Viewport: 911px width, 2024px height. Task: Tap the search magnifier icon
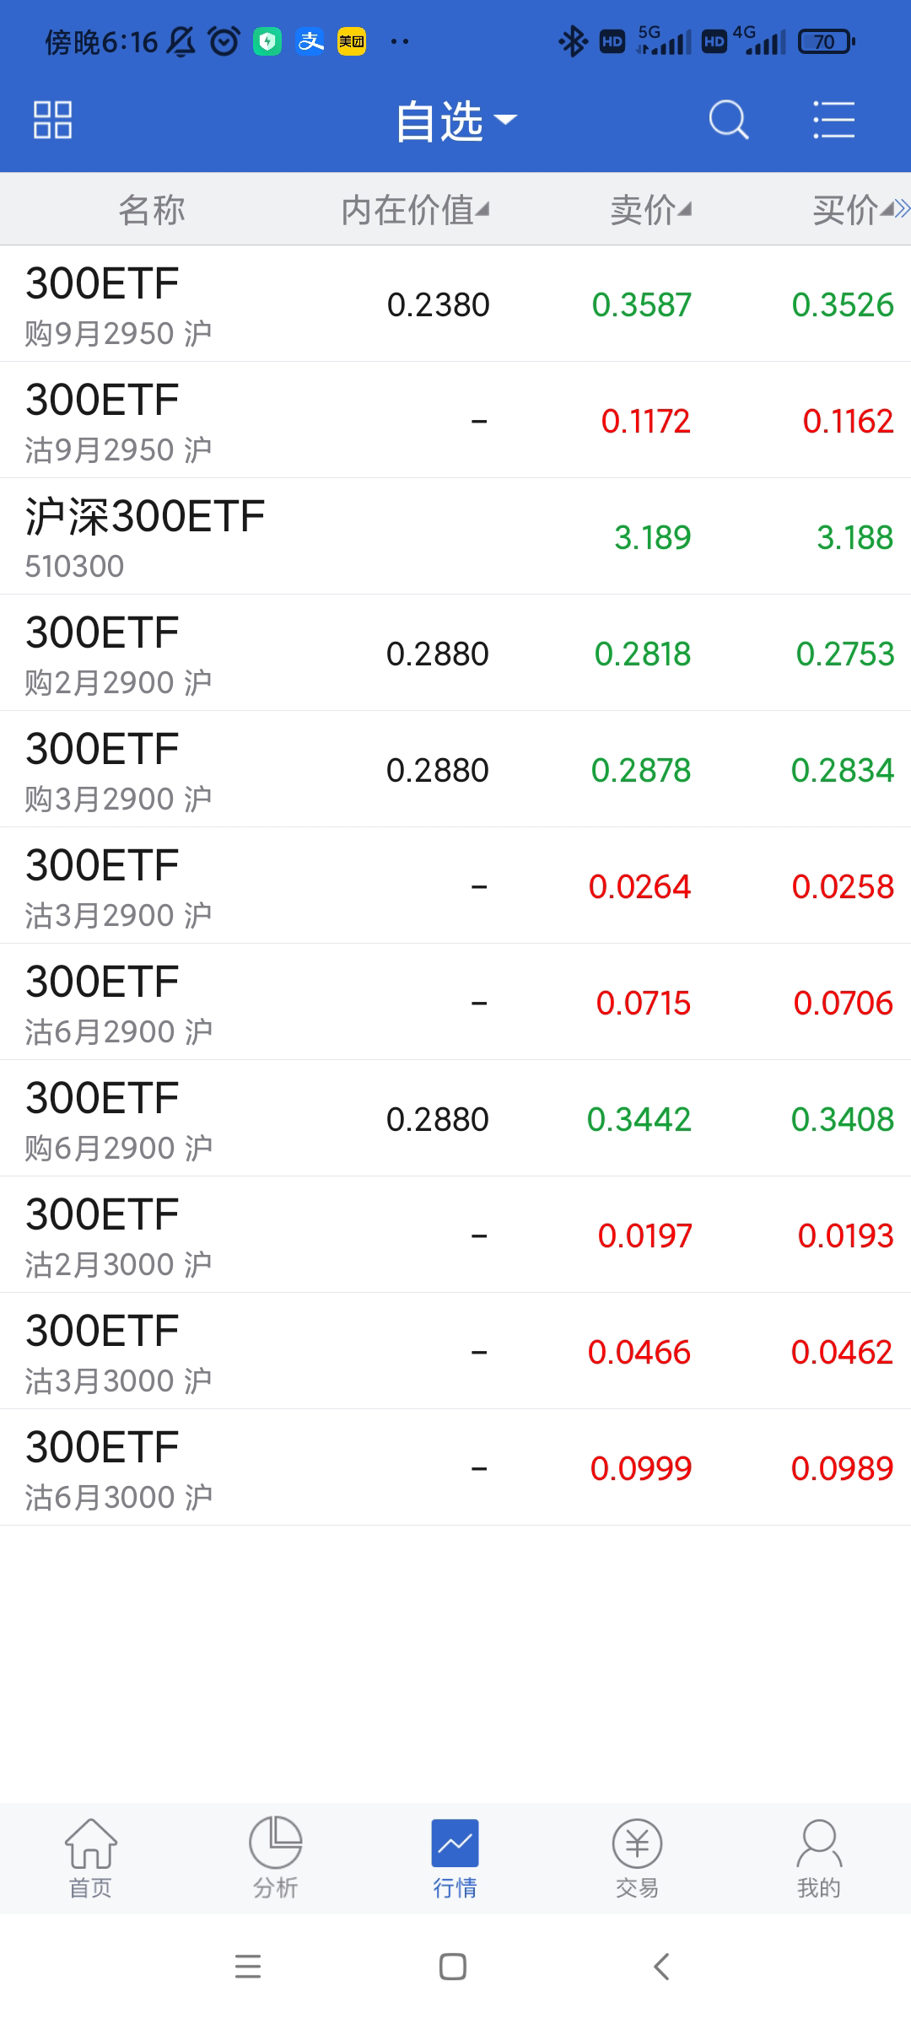pyautogui.click(x=728, y=120)
